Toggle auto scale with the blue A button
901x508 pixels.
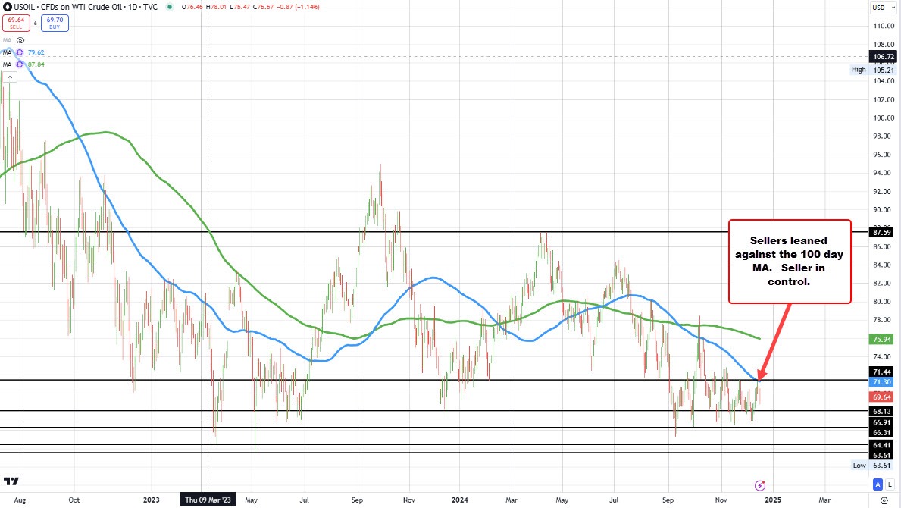point(878,484)
